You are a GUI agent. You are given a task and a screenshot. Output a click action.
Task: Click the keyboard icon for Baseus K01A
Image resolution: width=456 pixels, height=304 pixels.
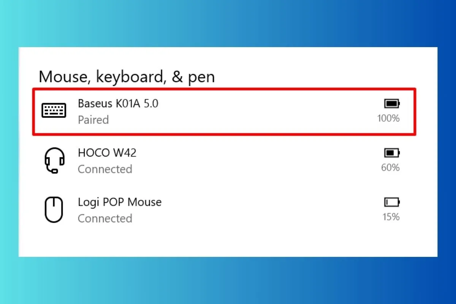(x=54, y=111)
